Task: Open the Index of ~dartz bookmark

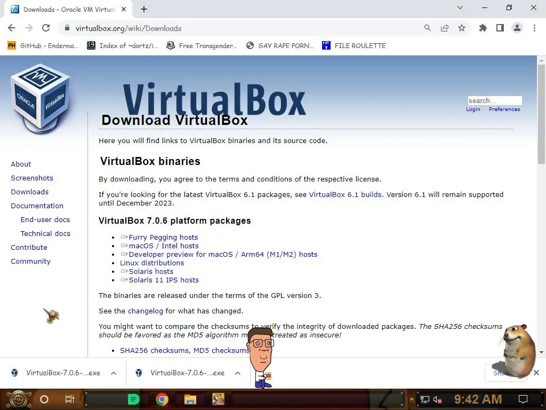Action: pos(122,46)
